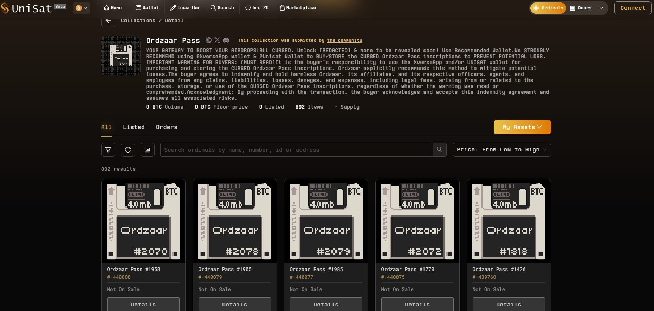
Task: Click the UniSat logo
Action: [27, 8]
